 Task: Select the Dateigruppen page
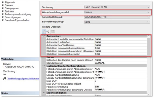[x=11, y=8]
